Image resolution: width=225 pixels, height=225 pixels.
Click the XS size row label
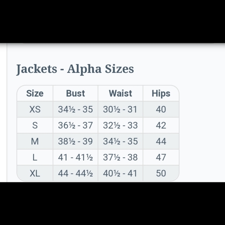pyautogui.click(x=35, y=109)
